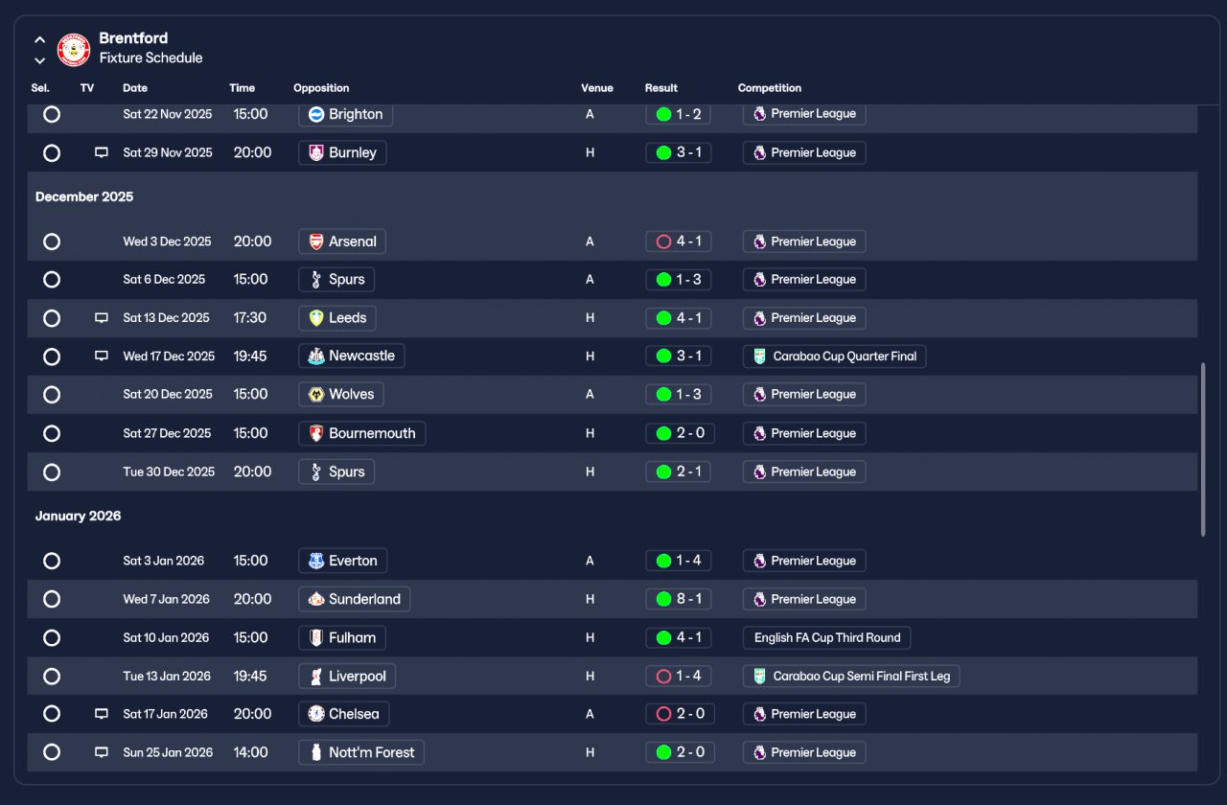Sort by the Date column header
The height and width of the screenshot is (805, 1227).
[x=135, y=88]
